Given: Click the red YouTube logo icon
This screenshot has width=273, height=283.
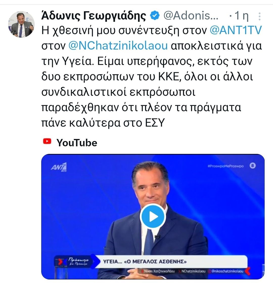Looking at the screenshot, I should coord(47,141).
